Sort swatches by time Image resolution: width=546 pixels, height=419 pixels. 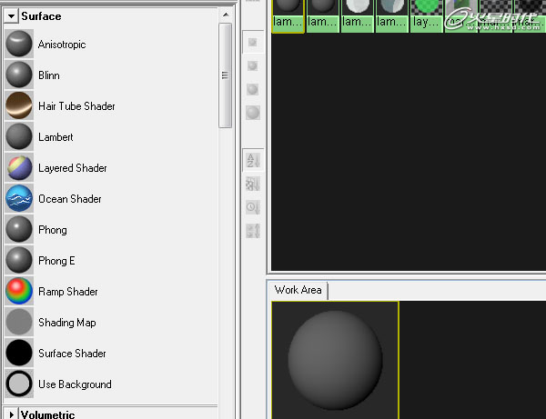253,207
